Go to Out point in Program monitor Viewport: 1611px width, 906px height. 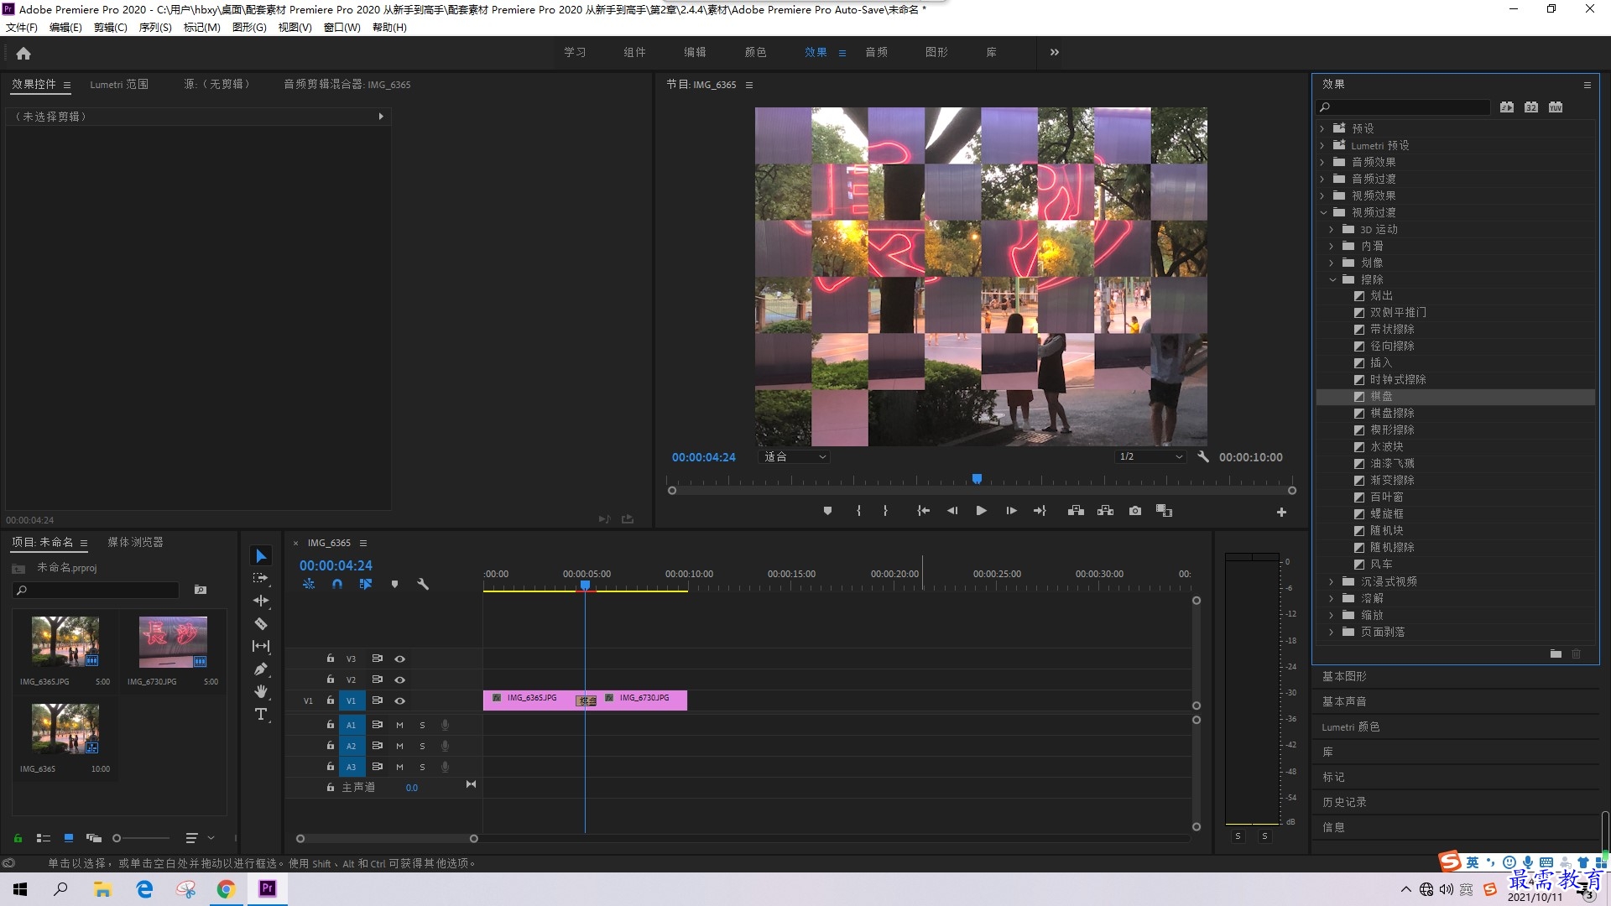click(1040, 511)
